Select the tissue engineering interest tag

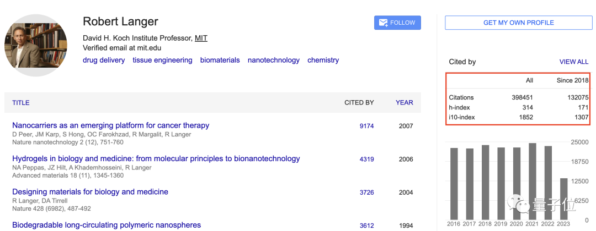point(162,60)
